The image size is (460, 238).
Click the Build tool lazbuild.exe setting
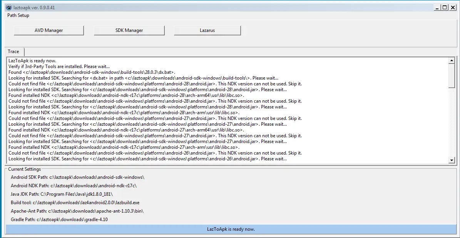click(x=75, y=203)
